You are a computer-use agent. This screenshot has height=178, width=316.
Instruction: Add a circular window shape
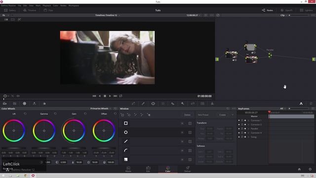[129, 115]
